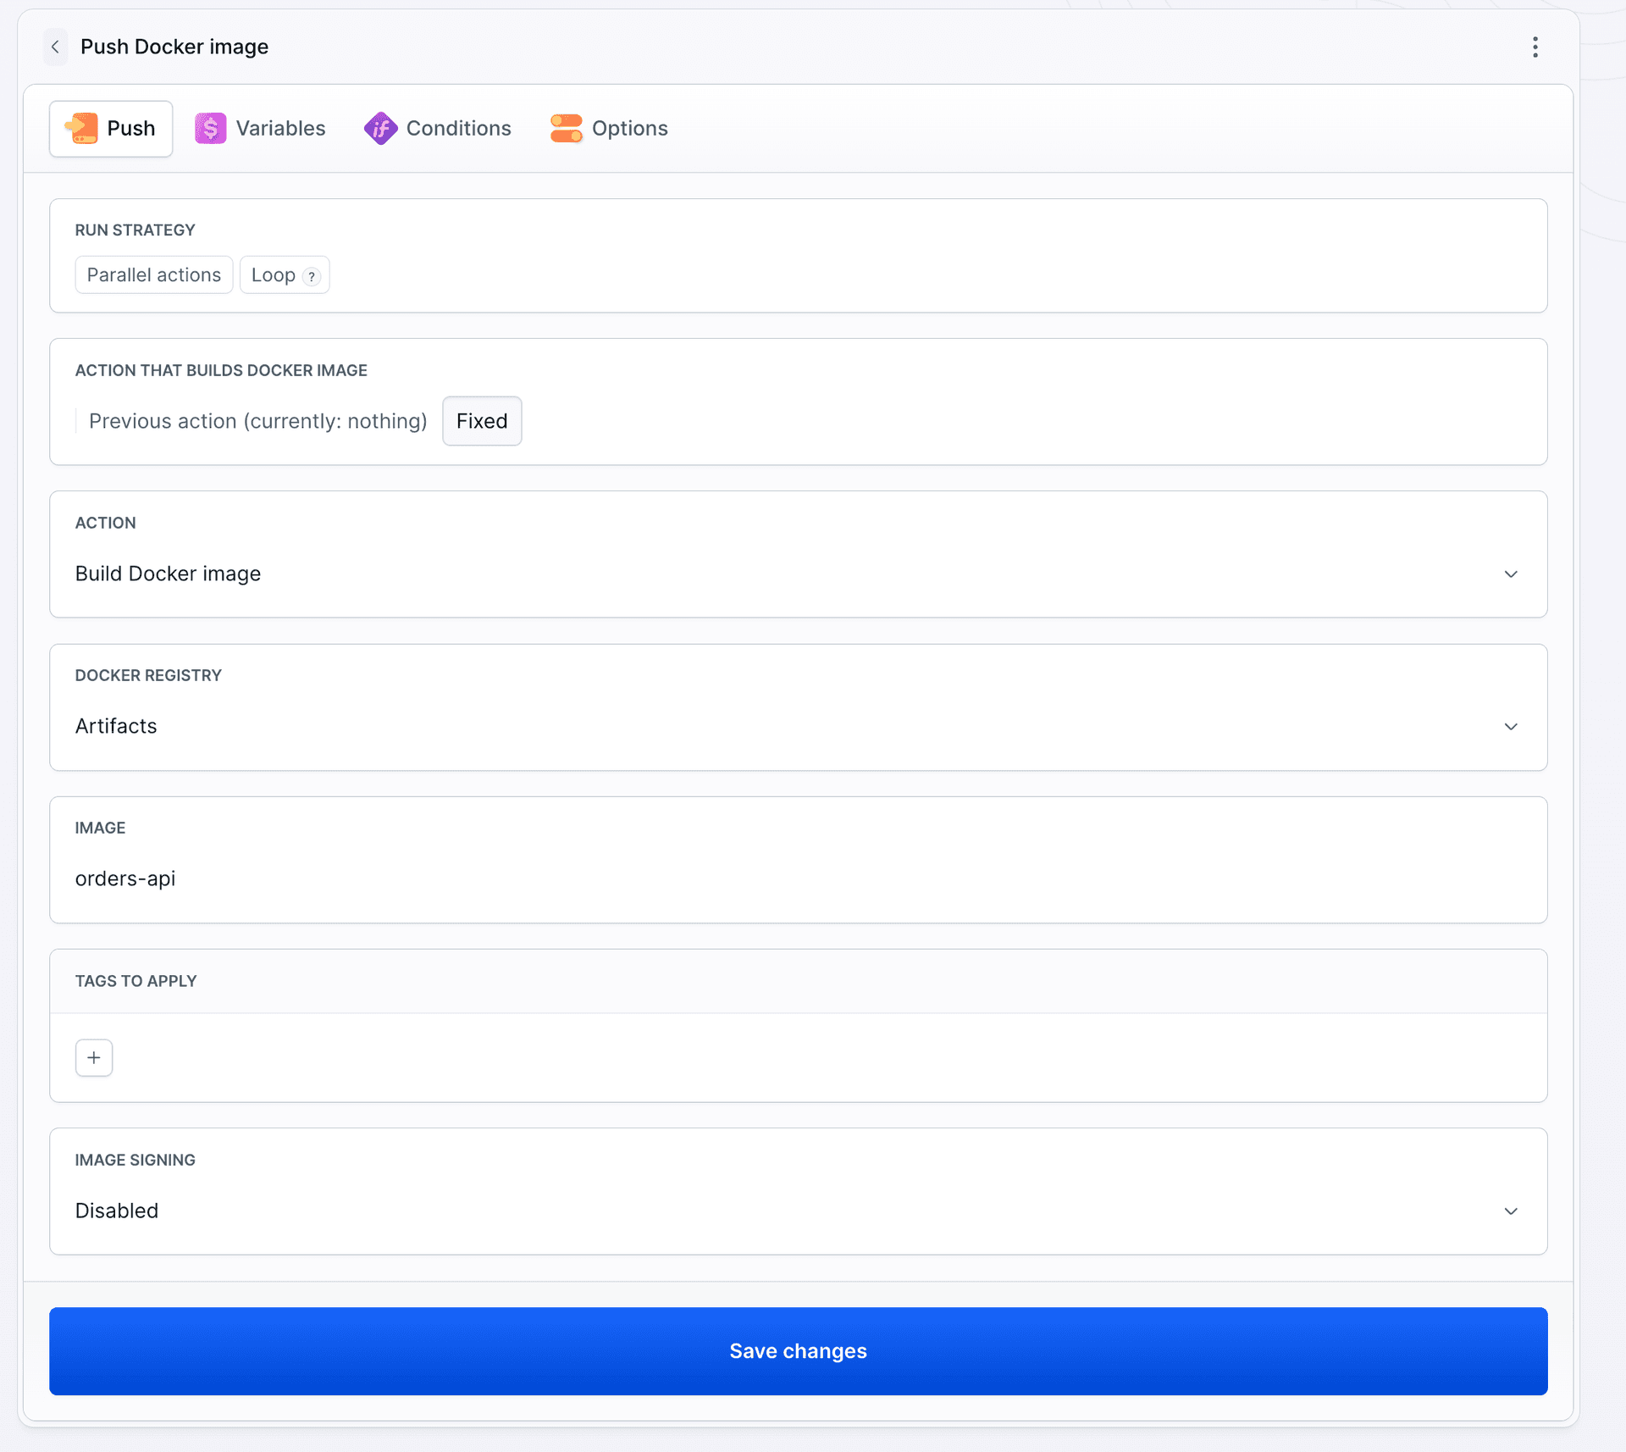Viewport: 1626px width, 1452px height.
Task: Open the Options tab
Action: pyautogui.click(x=609, y=129)
